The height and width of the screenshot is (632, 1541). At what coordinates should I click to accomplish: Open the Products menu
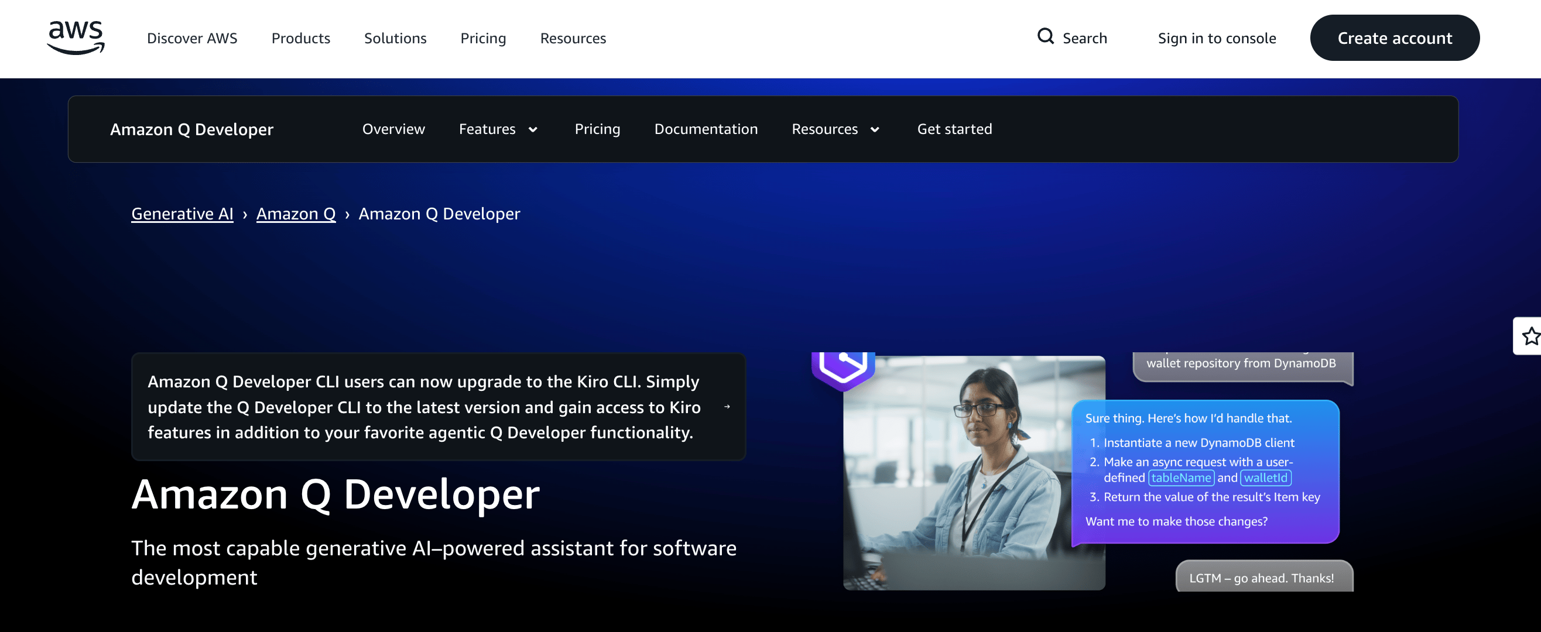[x=301, y=38]
